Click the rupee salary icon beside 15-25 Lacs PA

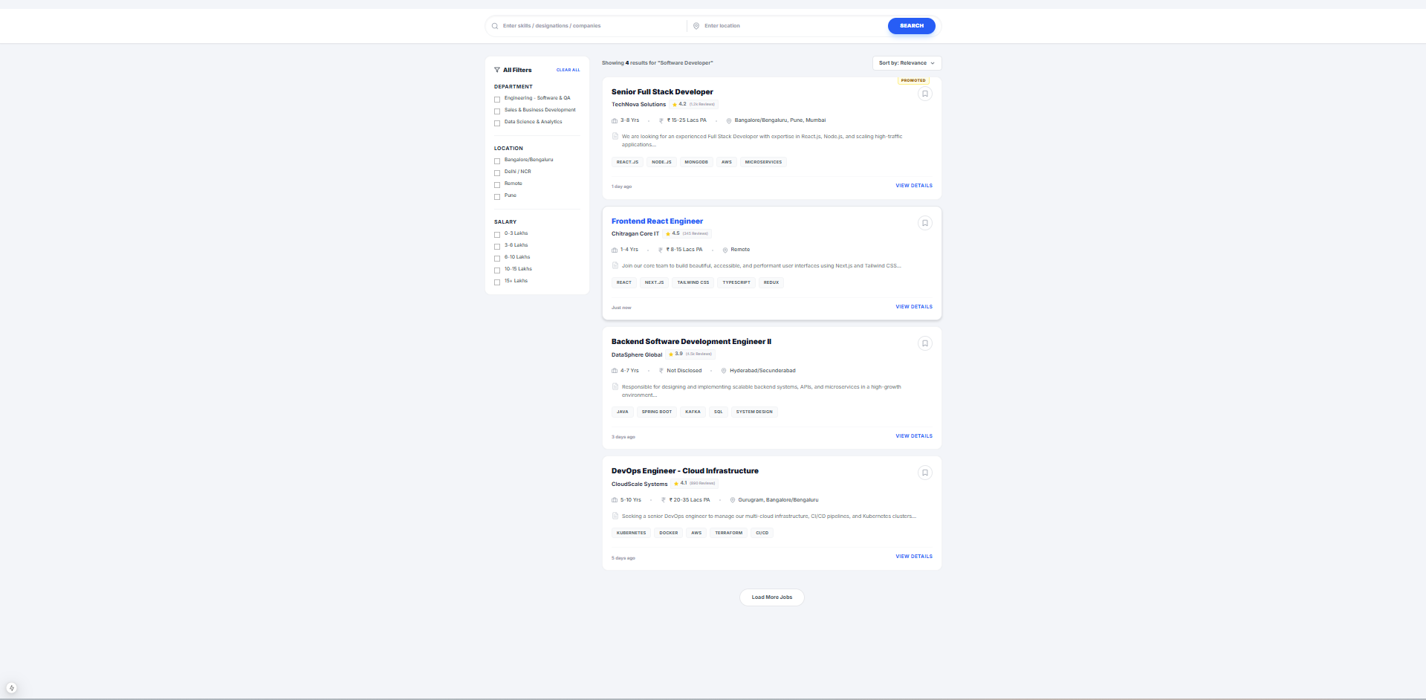click(x=661, y=120)
